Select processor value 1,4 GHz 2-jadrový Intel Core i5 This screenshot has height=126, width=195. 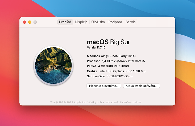(x=123, y=61)
